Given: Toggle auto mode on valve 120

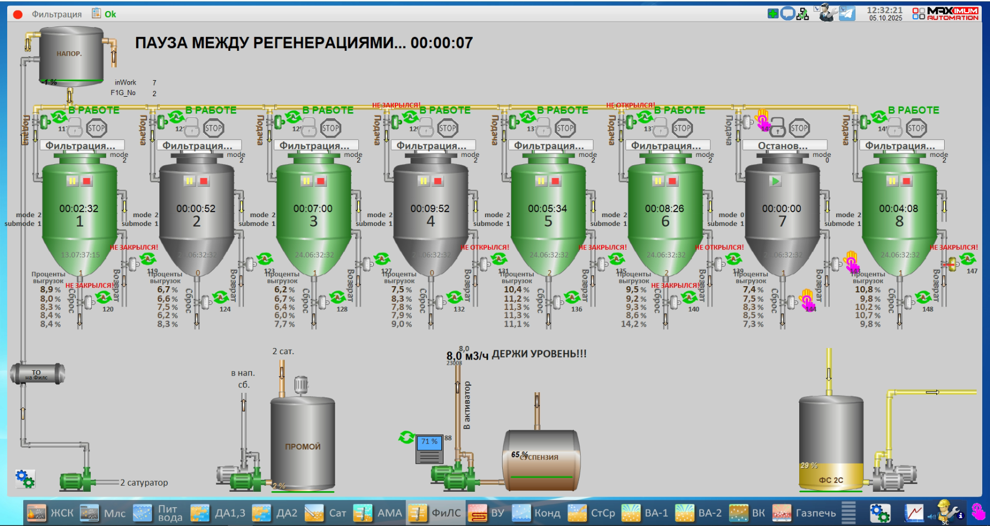Looking at the screenshot, I should tap(103, 298).
